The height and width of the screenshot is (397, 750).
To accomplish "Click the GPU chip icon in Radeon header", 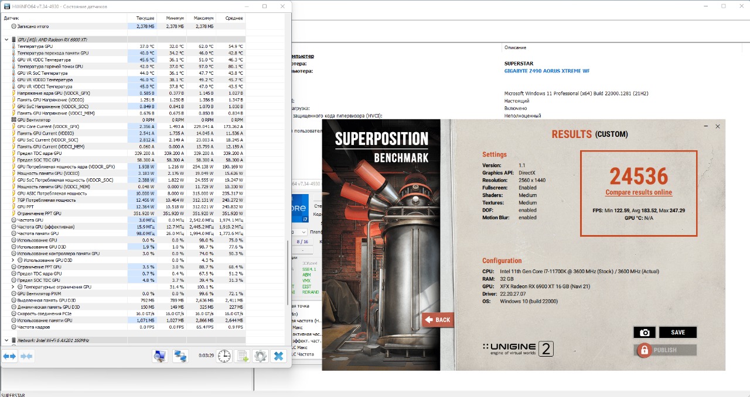I will [x=14, y=40].
